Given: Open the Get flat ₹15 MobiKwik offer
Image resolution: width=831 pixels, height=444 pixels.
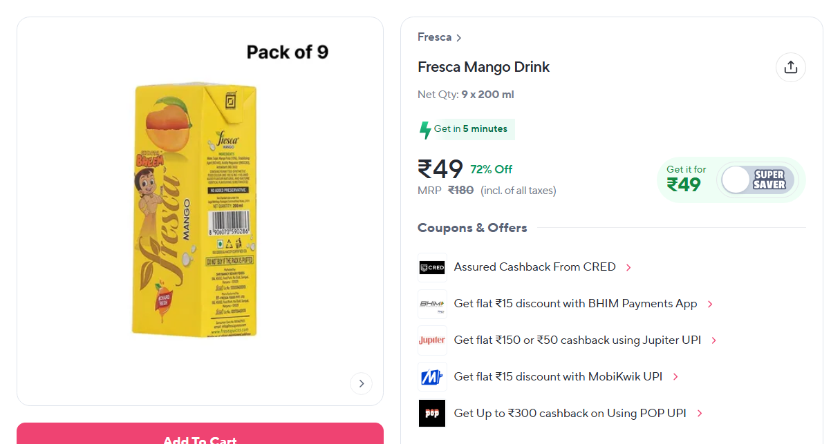Looking at the screenshot, I should (558, 377).
